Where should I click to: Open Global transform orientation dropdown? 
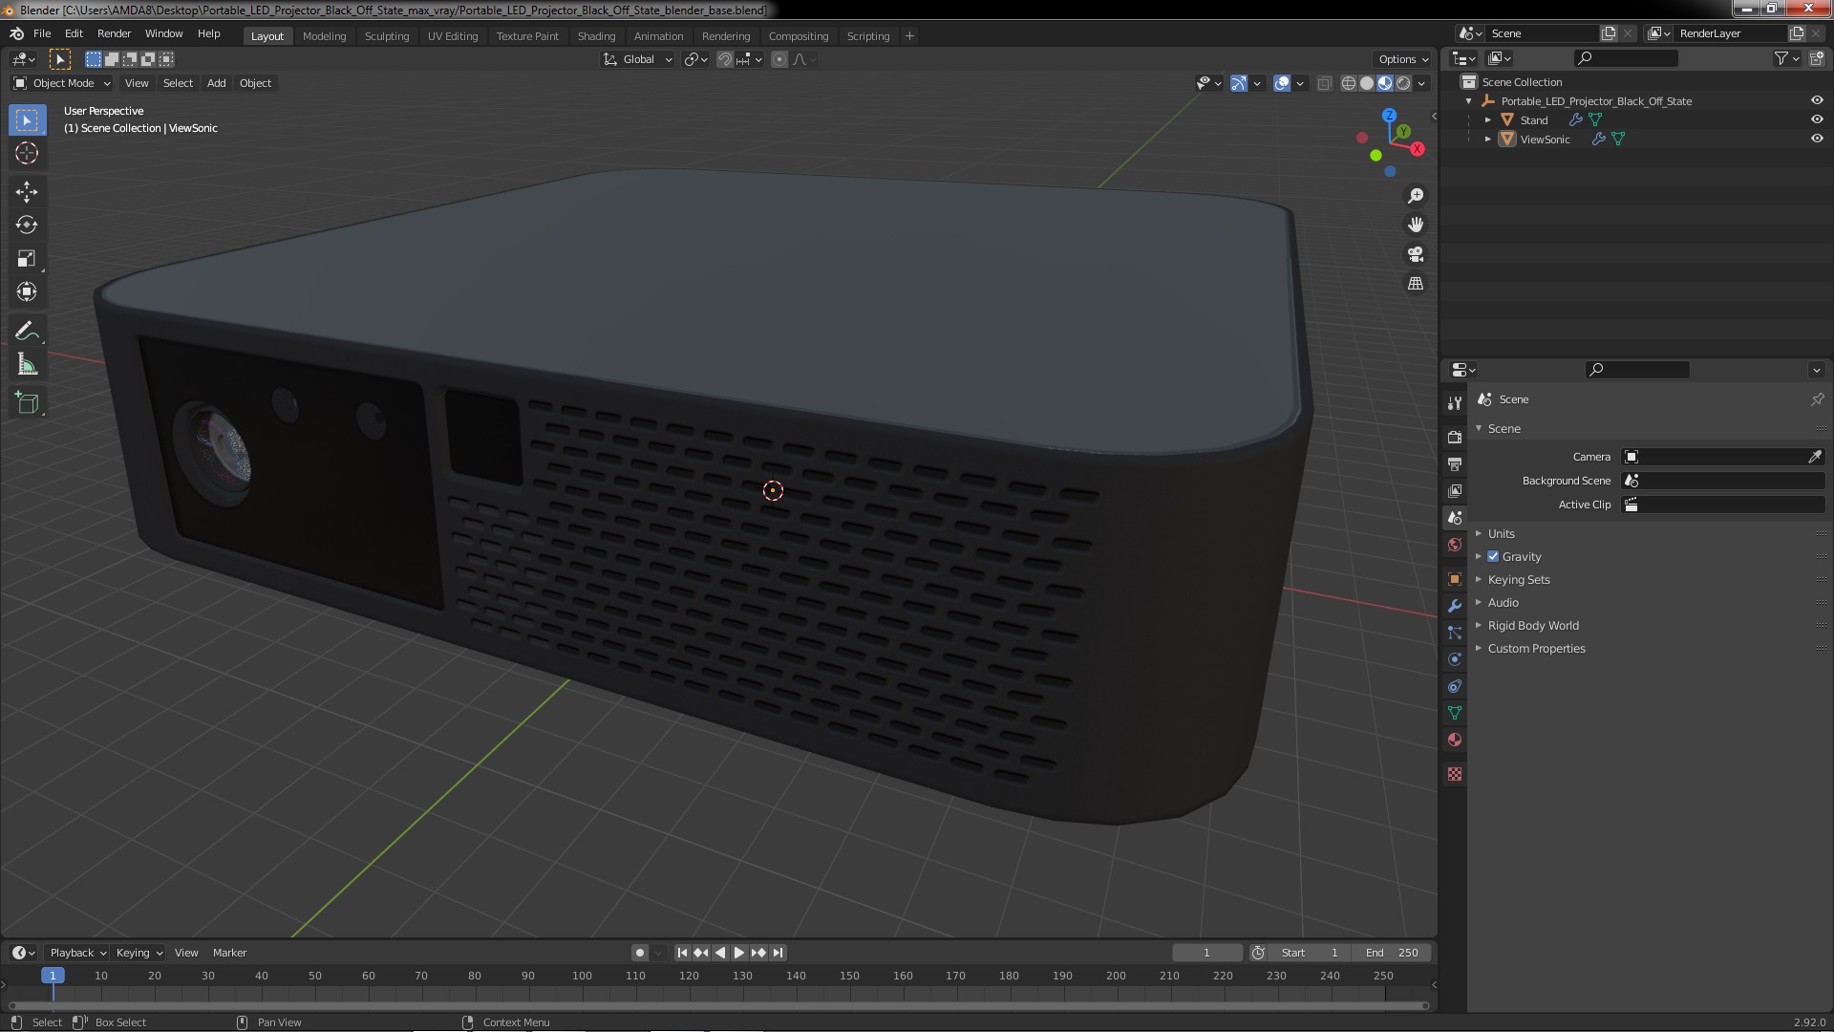[638, 59]
